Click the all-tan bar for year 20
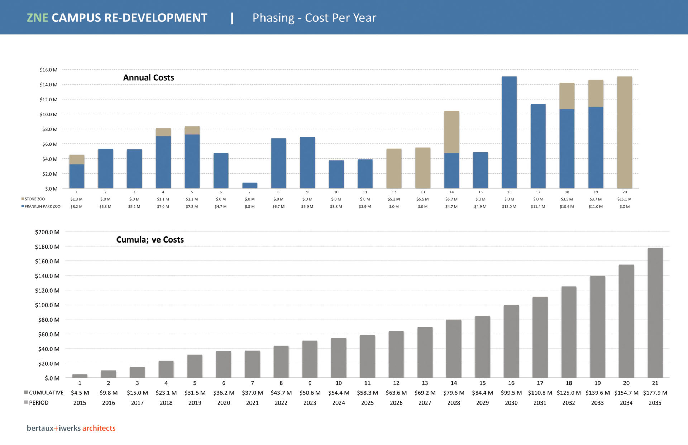This screenshot has width=688, height=445. point(625,133)
